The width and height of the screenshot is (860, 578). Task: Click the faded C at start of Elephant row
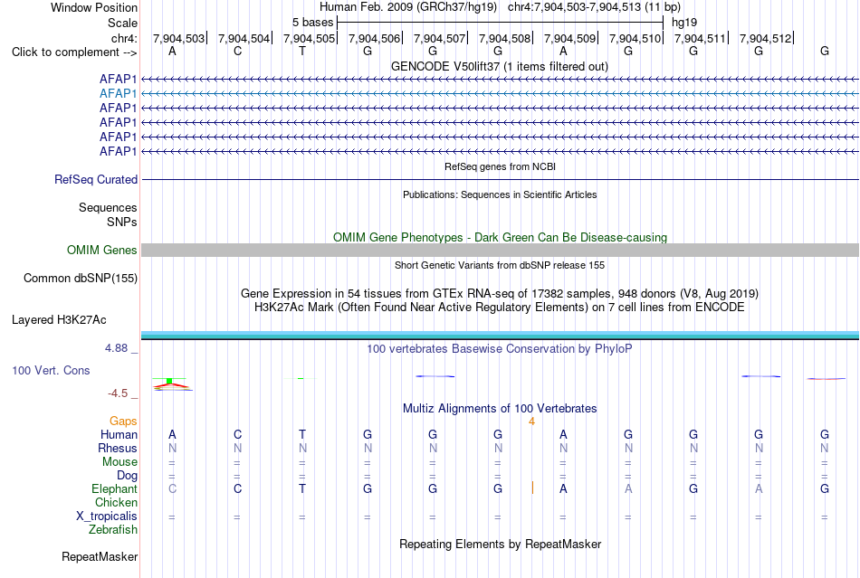(x=172, y=488)
